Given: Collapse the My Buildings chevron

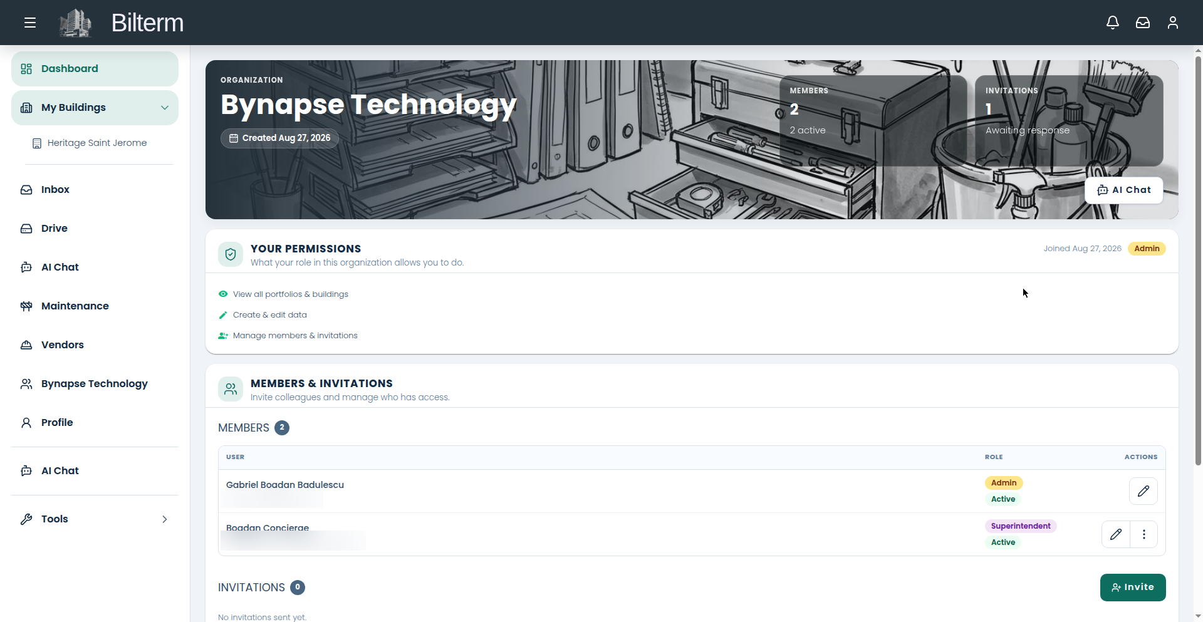Looking at the screenshot, I should pos(165,108).
